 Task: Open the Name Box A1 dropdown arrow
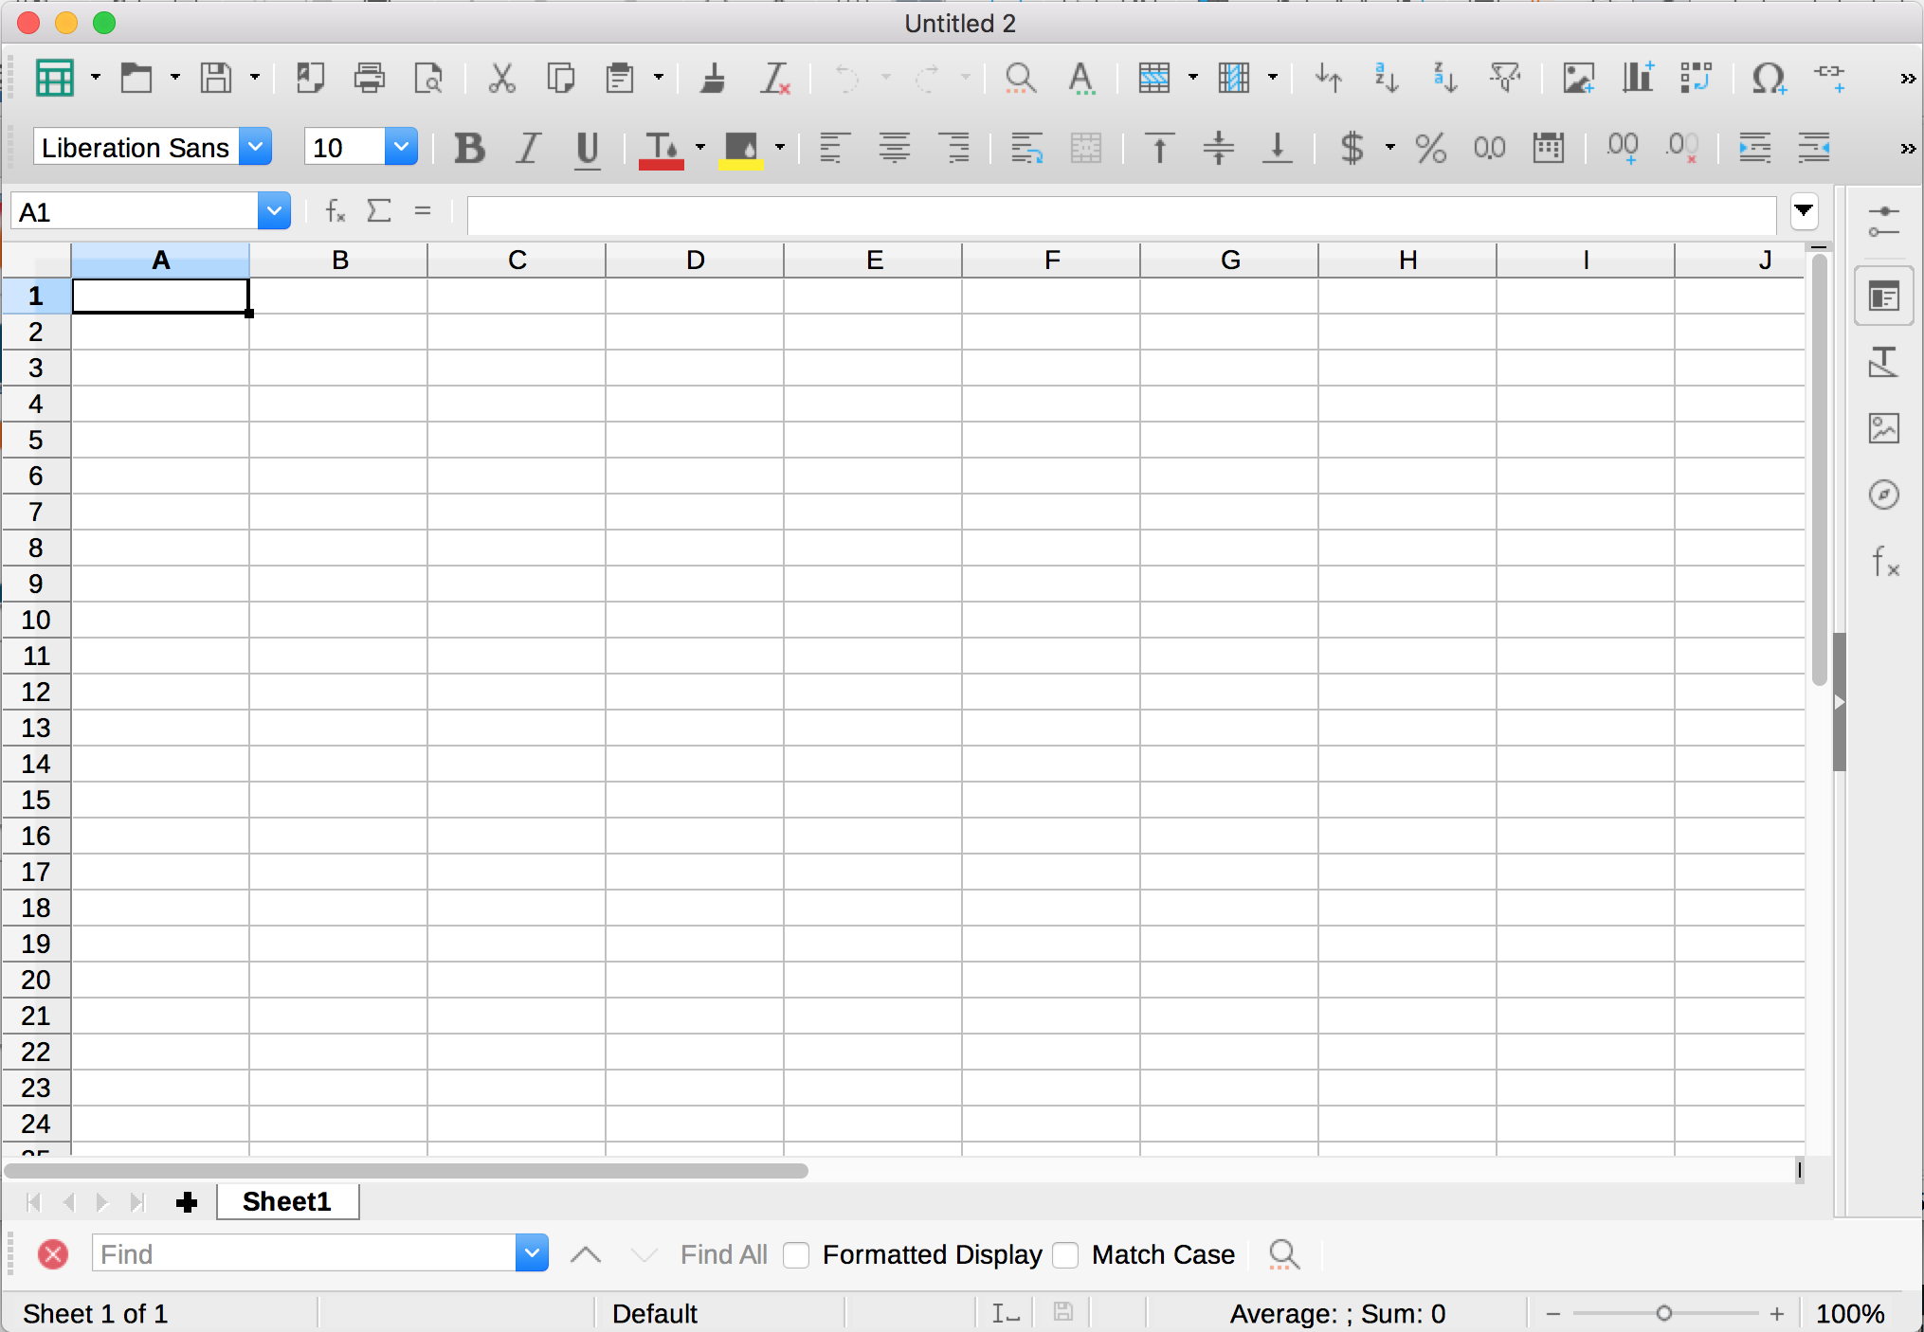(274, 211)
